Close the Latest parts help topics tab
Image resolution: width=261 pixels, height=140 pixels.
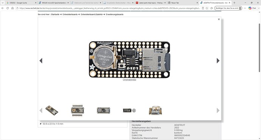[165, 3]
